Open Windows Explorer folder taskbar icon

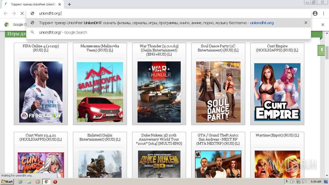pyautogui.click(x=29, y=182)
